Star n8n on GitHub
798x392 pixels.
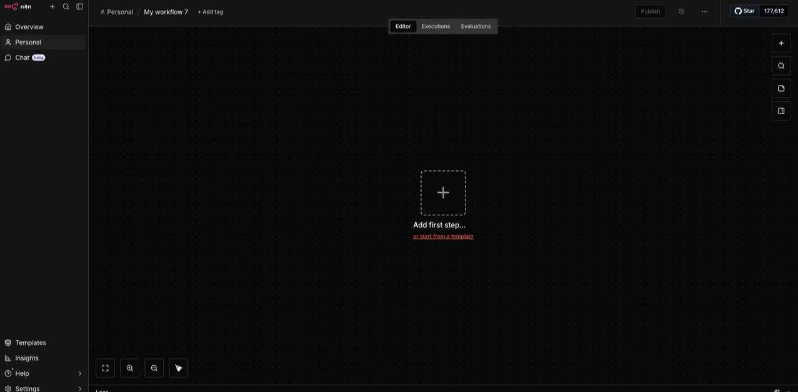pos(746,10)
